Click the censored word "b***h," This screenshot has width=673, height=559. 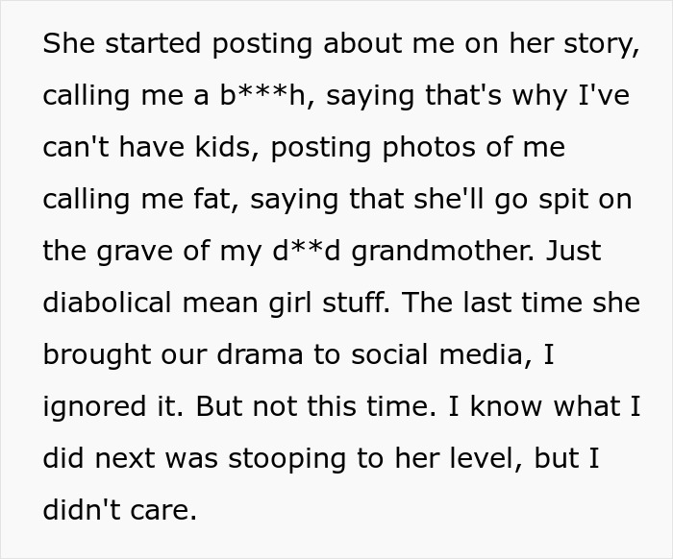(x=268, y=95)
